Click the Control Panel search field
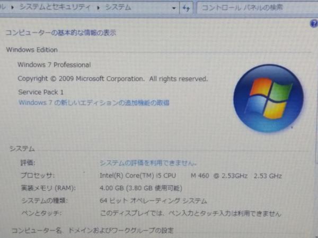Image resolution: width=318 pixels, height=238 pixels. click(257, 8)
